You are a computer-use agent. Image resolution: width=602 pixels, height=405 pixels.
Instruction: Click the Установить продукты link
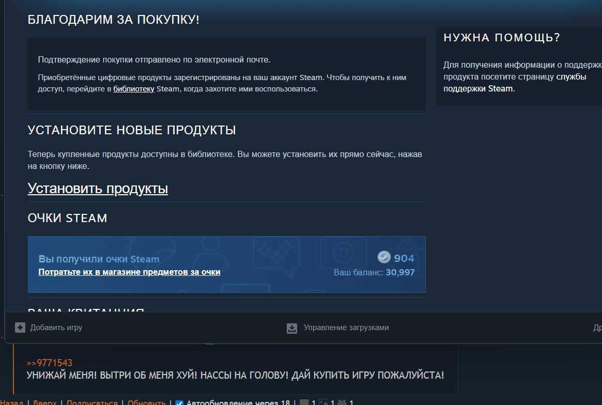click(98, 189)
